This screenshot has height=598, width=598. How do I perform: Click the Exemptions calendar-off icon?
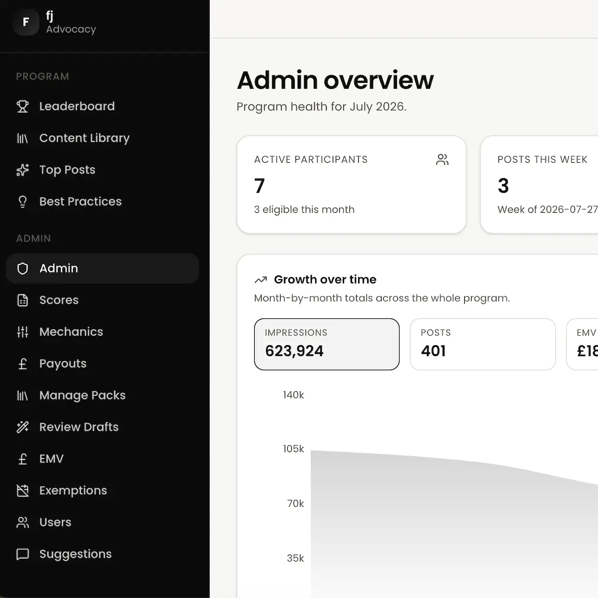click(x=22, y=490)
